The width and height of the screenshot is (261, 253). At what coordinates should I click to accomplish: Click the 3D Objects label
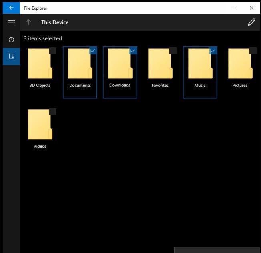click(x=40, y=85)
